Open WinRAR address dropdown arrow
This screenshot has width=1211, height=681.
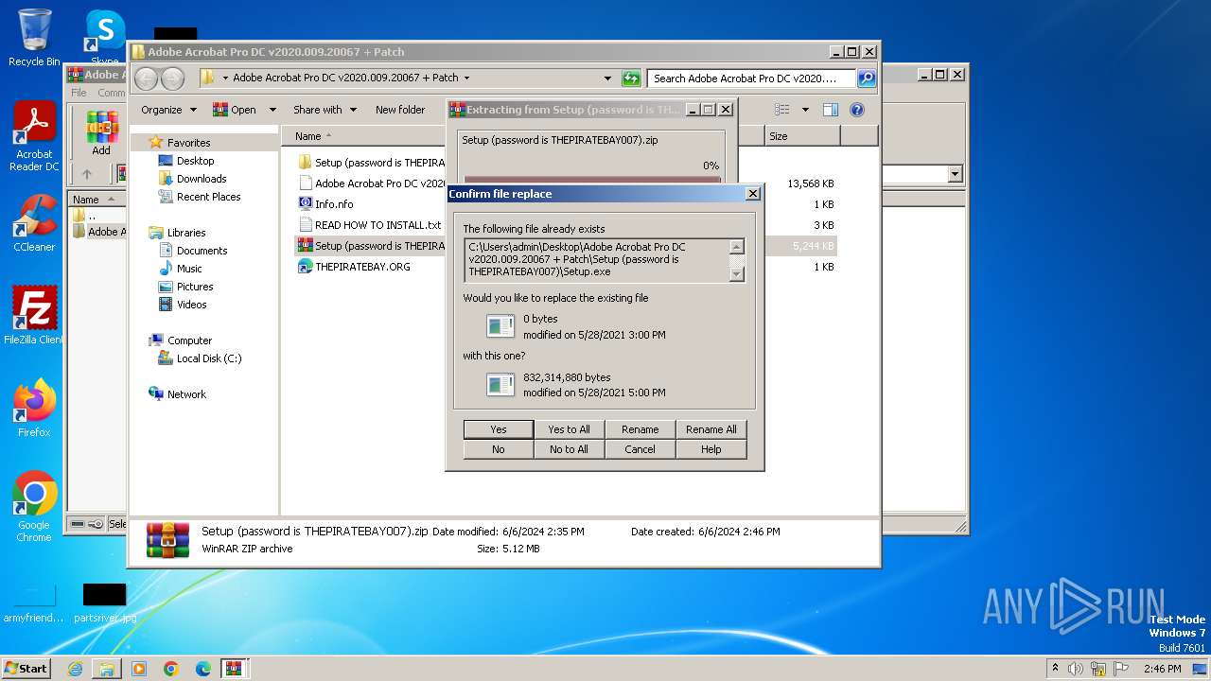click(955, 174)
